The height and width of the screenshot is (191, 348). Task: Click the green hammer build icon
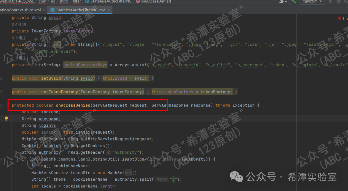294,2
